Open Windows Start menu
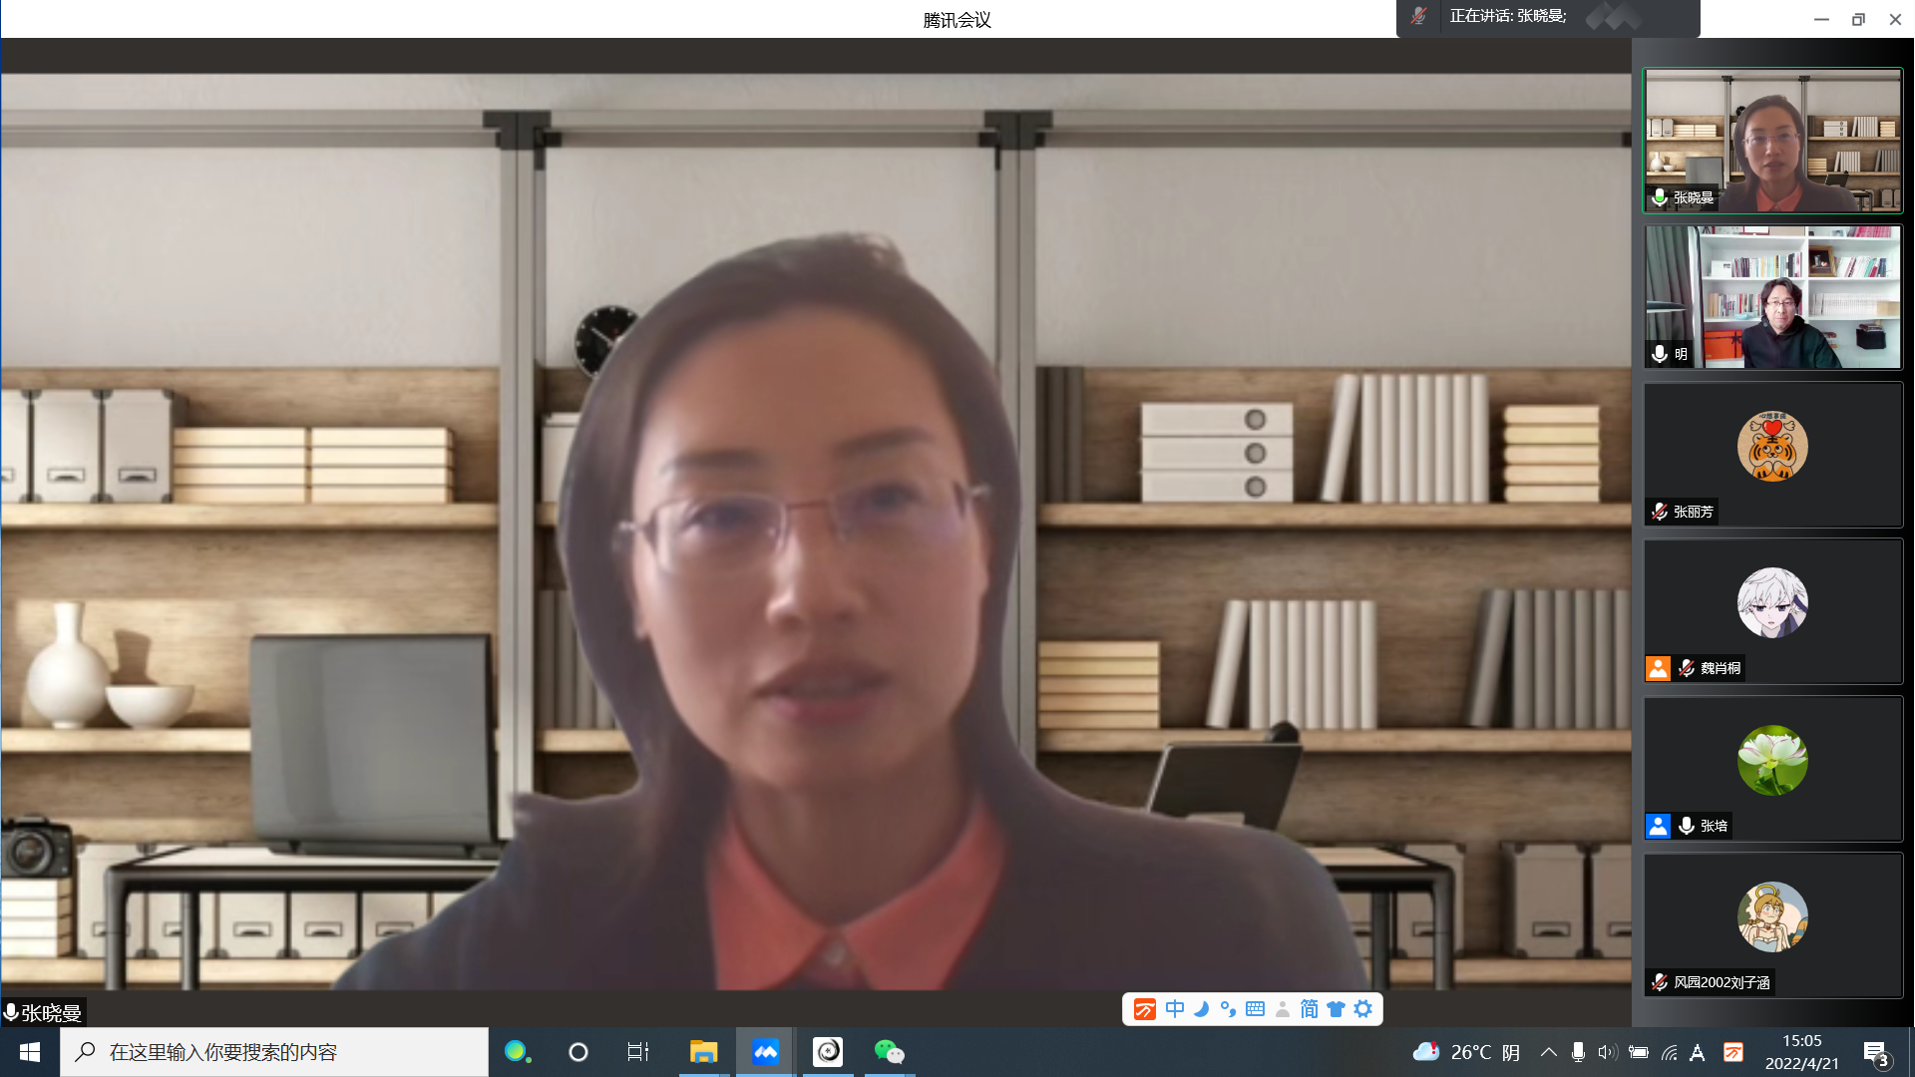 [30, 1052]
